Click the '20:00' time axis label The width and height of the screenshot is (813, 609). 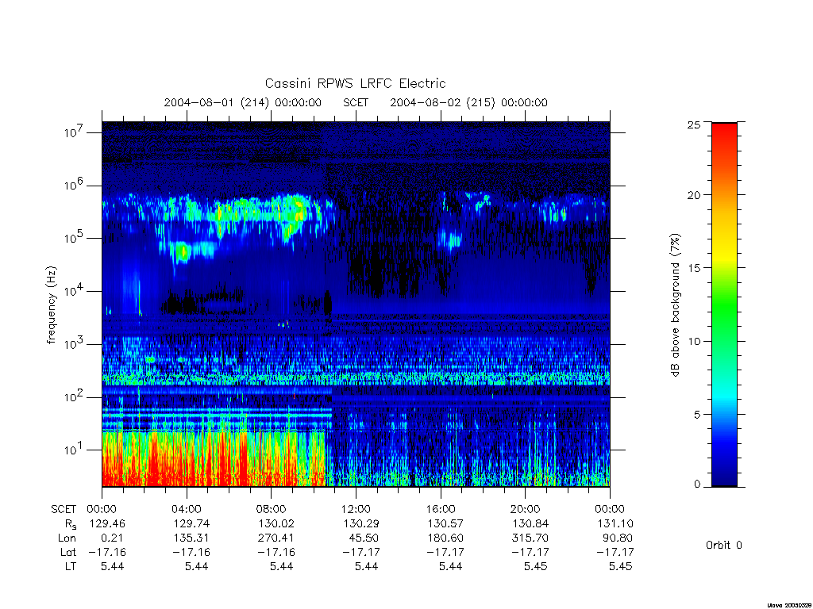(525, 509)
